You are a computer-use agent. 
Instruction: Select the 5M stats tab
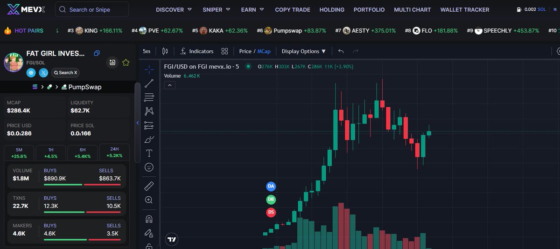19,153
